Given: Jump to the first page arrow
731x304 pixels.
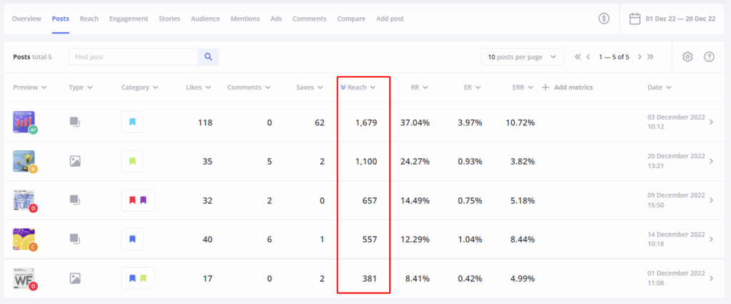Looking at the screenshot, I should tap(578, 57).
